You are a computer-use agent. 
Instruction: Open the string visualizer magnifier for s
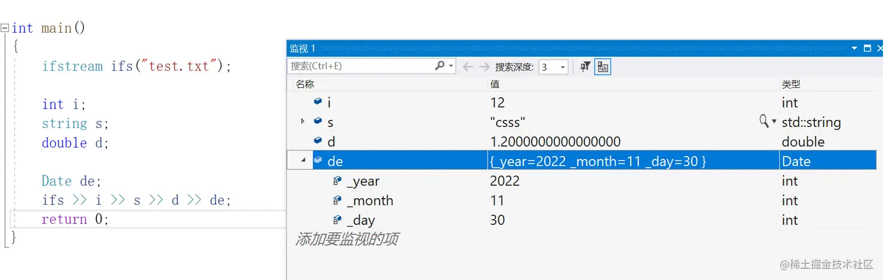763,122
